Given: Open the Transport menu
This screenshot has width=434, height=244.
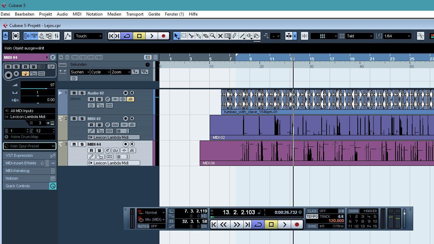Looking at the screenshot, I should pos(134,14).
